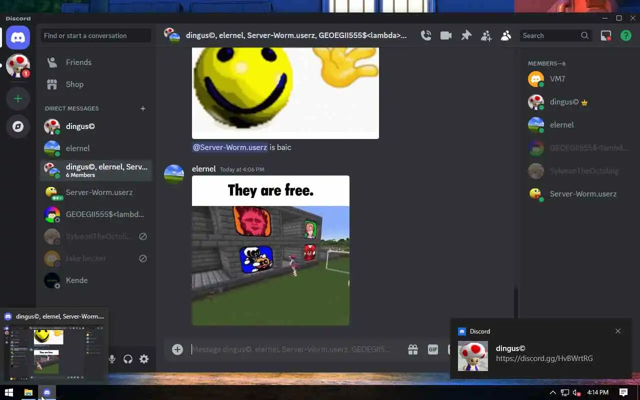Click the @Server-Worm.userz mention
The height and width of the screenshot is (400, 640).
tap(229, 147)
